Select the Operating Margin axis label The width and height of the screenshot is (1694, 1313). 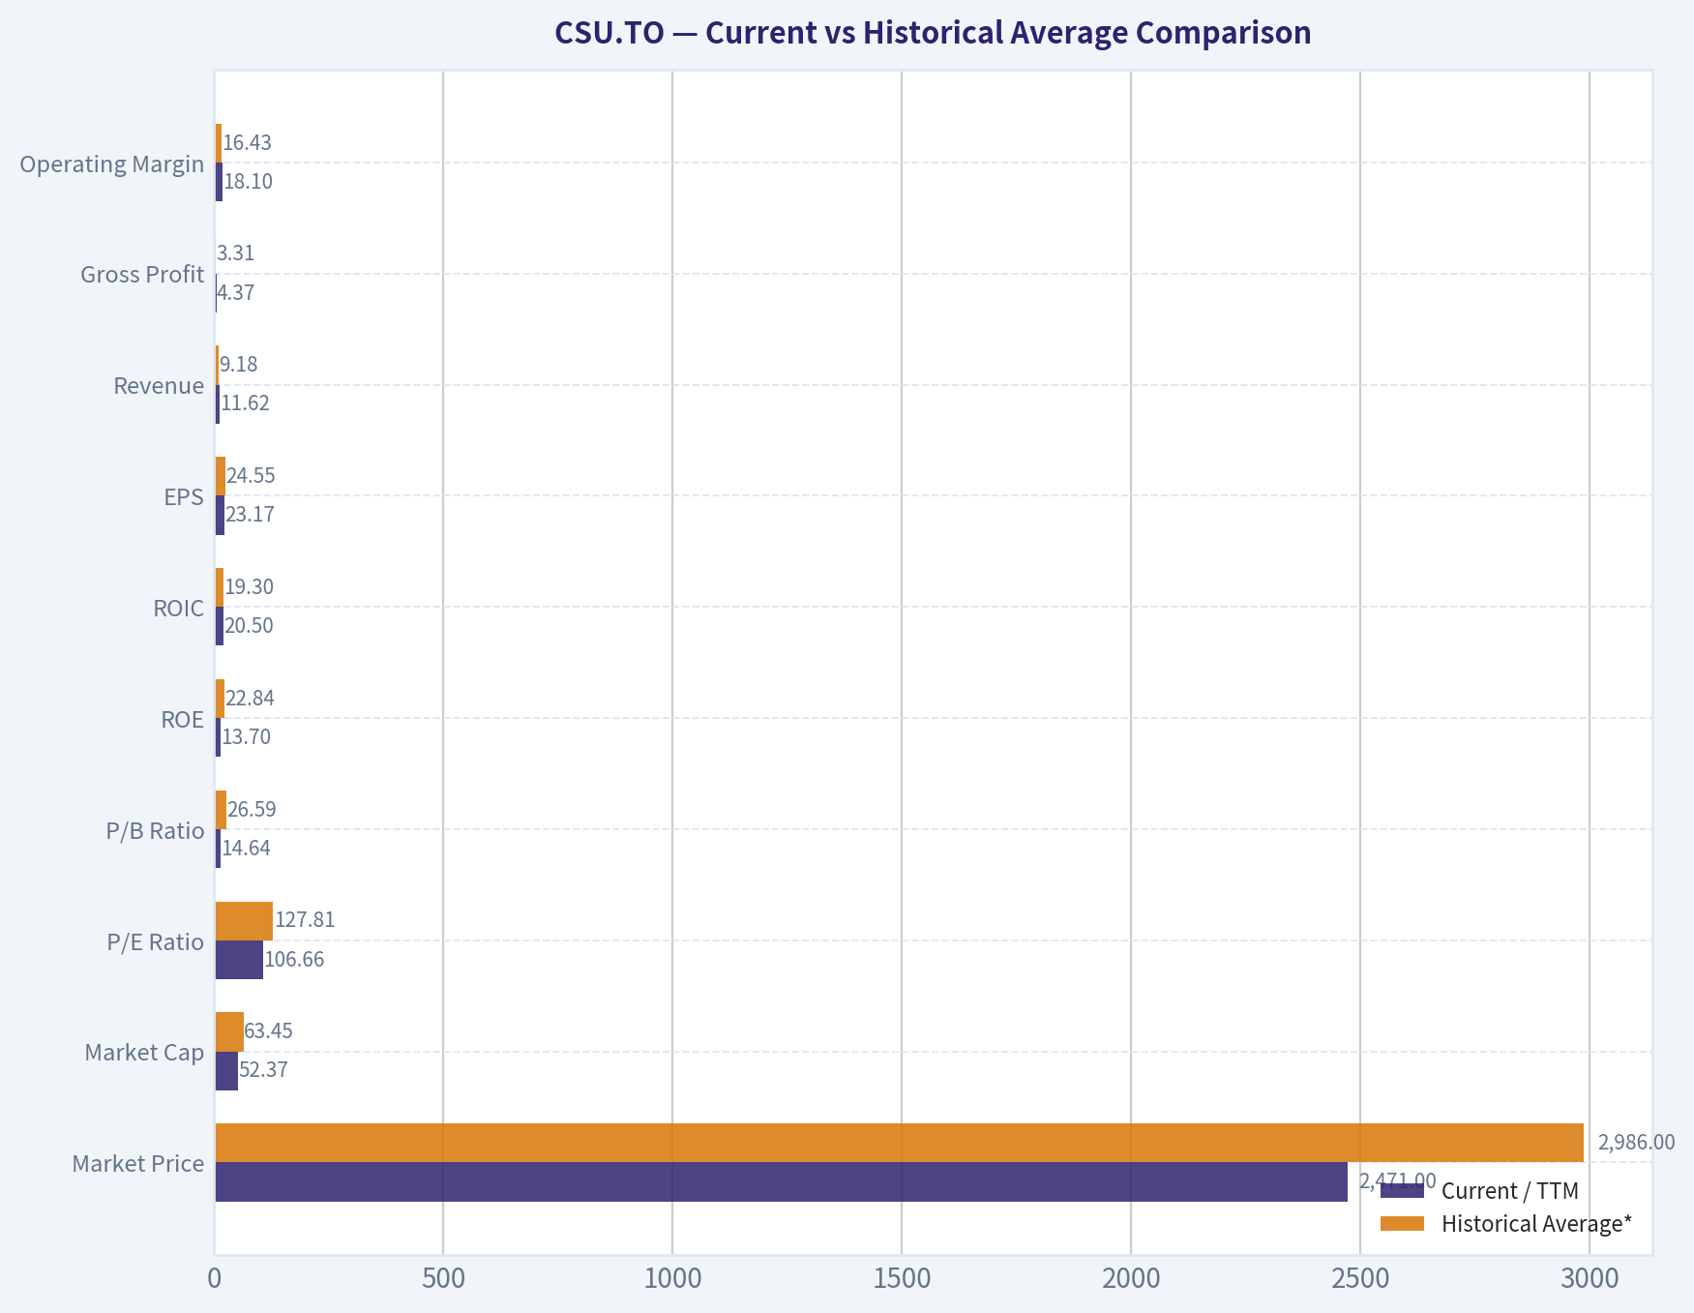click(112, 164)
